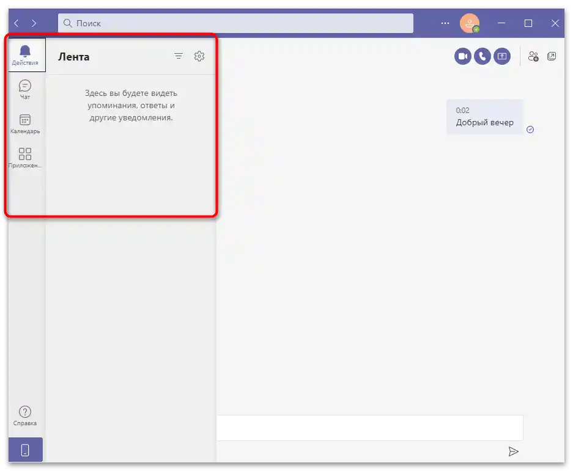
Task: Send the message with arrow icon
Action: pos(514,451)
